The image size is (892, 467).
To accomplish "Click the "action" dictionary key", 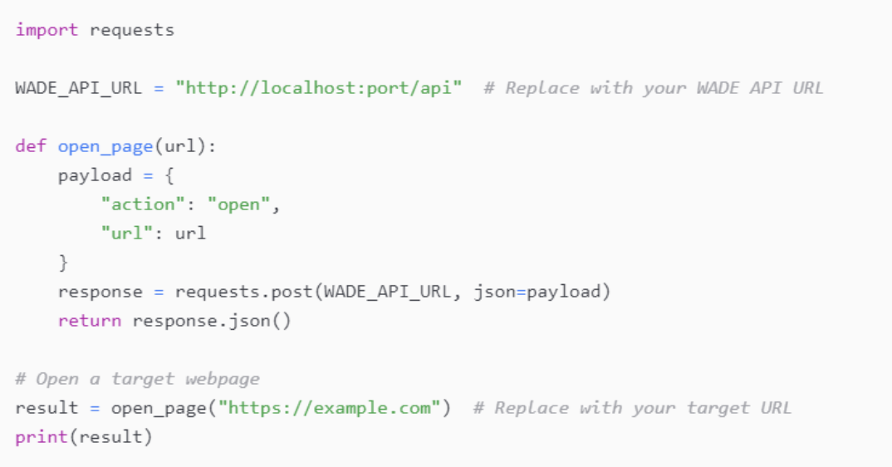I will point(143,204).
